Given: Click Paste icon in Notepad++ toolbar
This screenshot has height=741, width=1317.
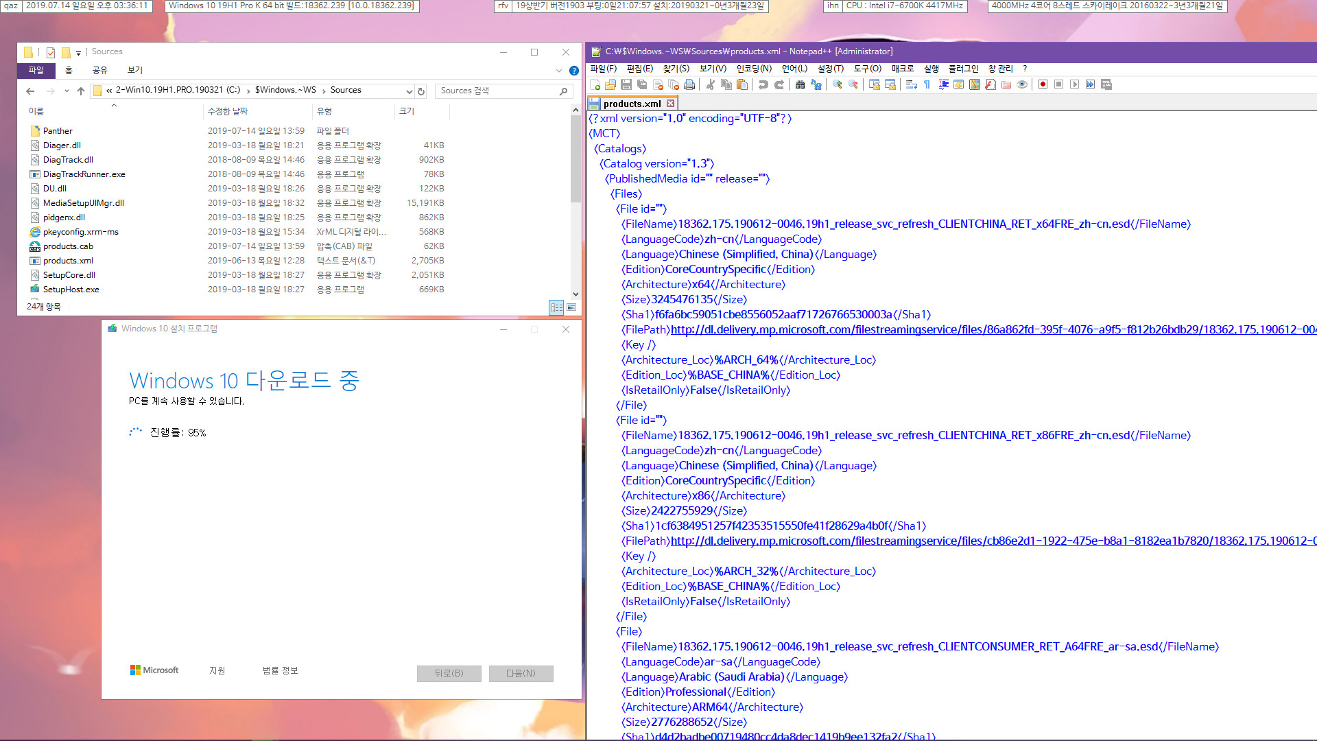Looking at the screenshot, I should click(x=742, y=84).
